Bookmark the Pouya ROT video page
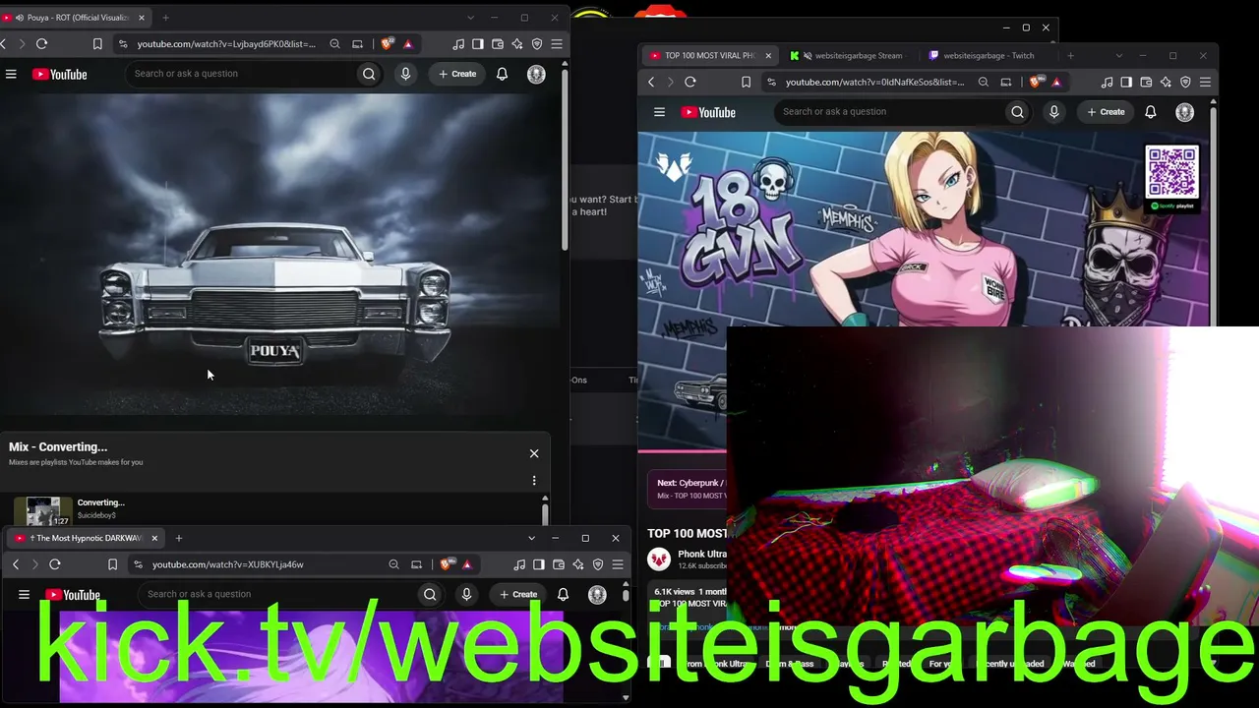 [97, 43]
